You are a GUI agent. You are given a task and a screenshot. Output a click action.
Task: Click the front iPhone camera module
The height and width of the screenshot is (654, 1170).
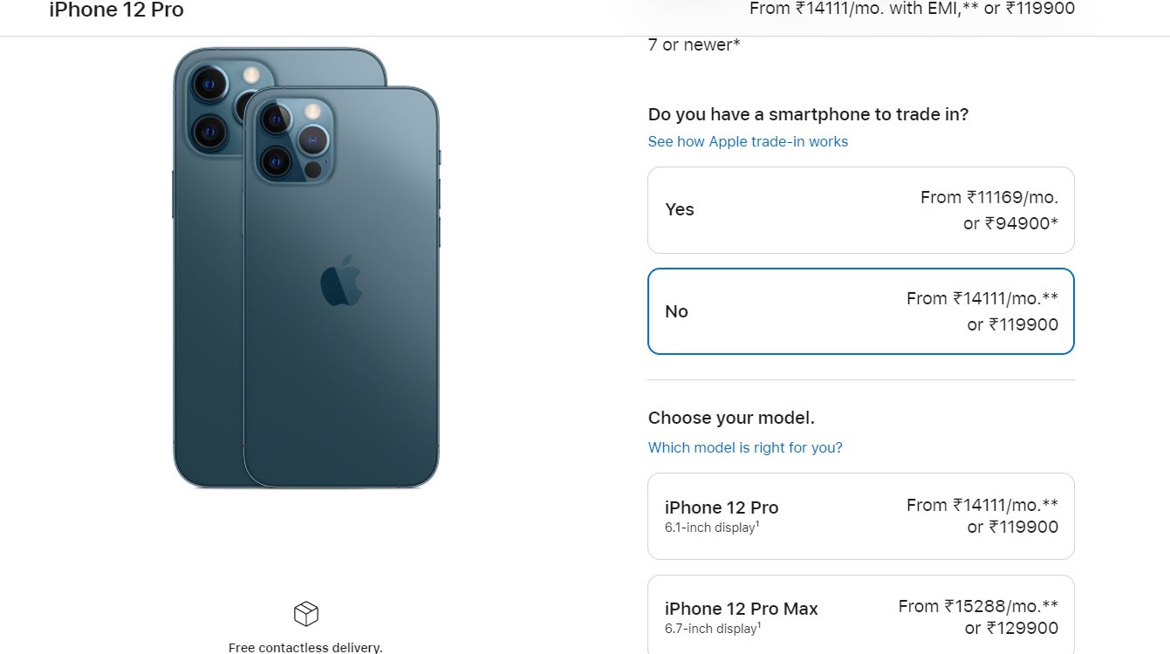click(294, 140)
